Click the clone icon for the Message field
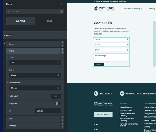156x132 pixels. click(62, 124)
